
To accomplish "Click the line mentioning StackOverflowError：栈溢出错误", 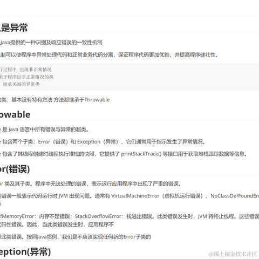I will click(129, 216).
